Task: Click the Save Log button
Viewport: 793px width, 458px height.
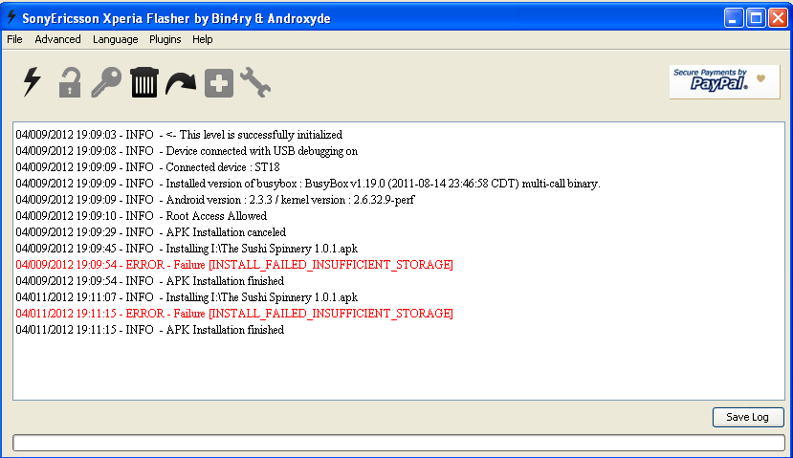Action: tap(748, 417)
